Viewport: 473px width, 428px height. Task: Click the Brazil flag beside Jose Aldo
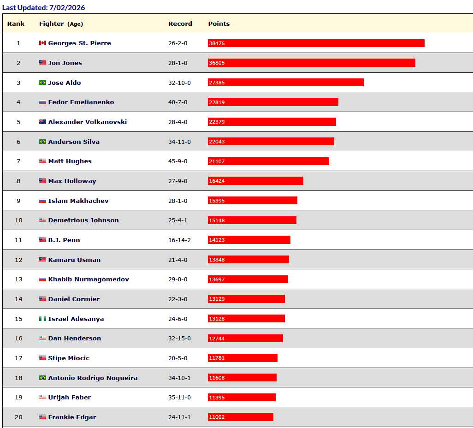(x=42, y=83)
